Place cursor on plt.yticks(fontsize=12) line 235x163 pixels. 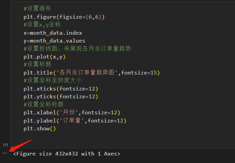coord(61,97)
